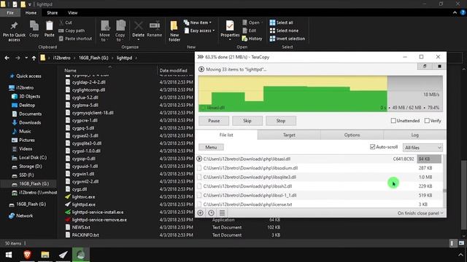This screenshot has height=262, width=467.
Task: Expand the Easy access dropdown
Action: 199,31
